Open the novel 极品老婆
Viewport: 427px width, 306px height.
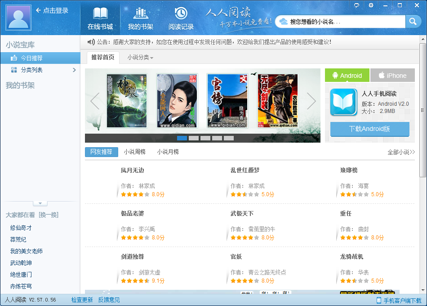point(132,213)
